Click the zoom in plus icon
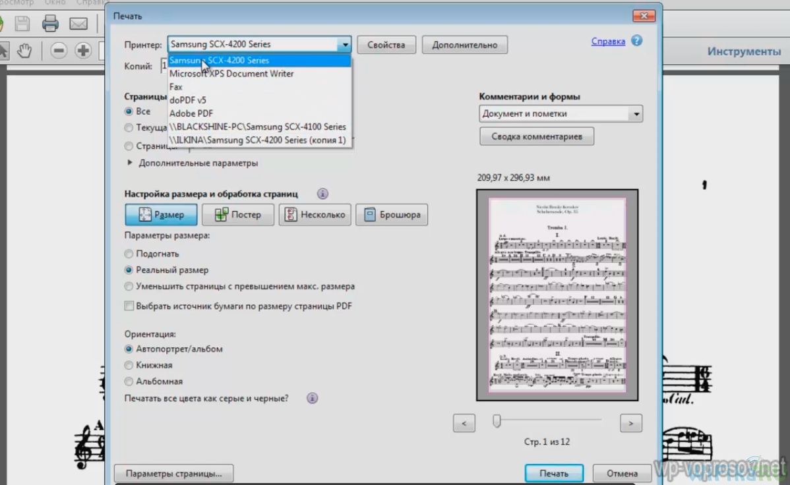The height and width of the screenshot is (485, 790). (83, 50)
